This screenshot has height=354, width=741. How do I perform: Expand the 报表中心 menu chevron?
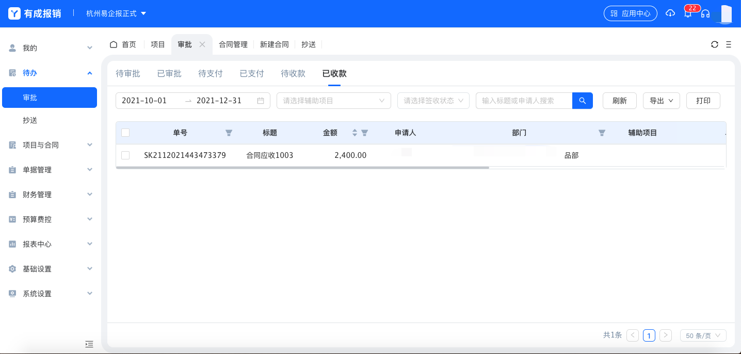click(x=90, y=244)
